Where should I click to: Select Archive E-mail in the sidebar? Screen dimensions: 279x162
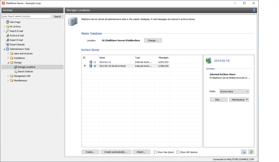tap(16, 35)
